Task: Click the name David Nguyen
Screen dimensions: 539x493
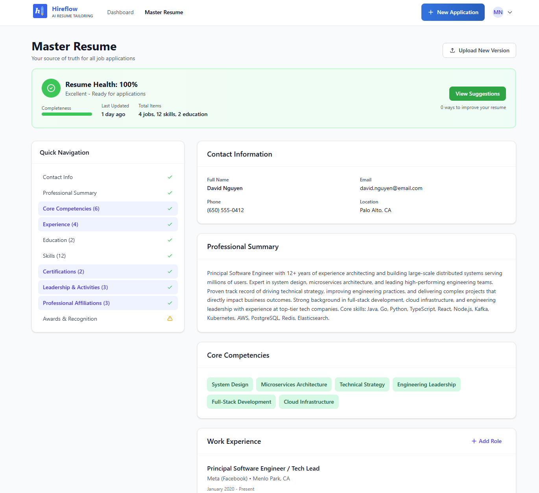Action: click(225, 188)
